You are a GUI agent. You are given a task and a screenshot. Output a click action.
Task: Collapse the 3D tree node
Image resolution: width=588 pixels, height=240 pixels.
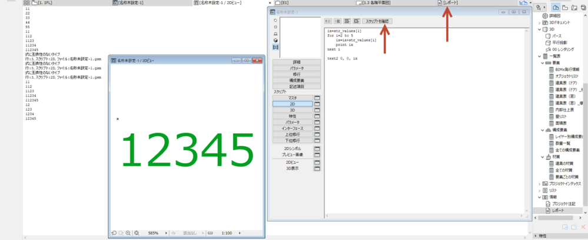click(539, 29)
